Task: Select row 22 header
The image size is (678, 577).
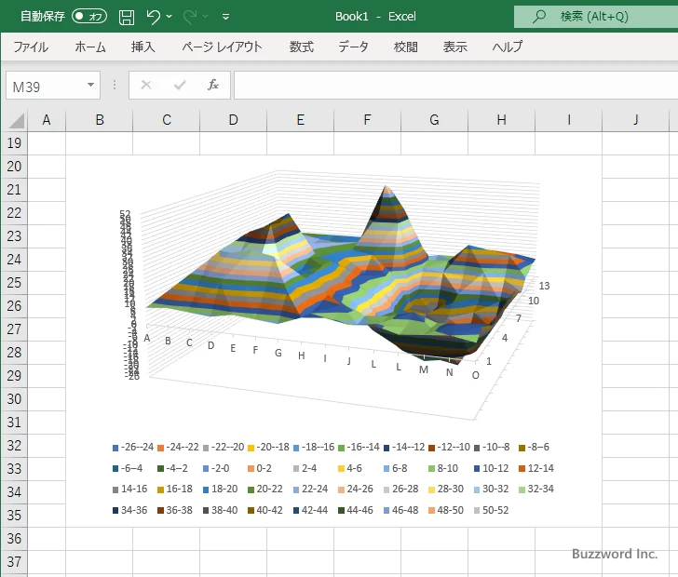Action: (14, 212)
